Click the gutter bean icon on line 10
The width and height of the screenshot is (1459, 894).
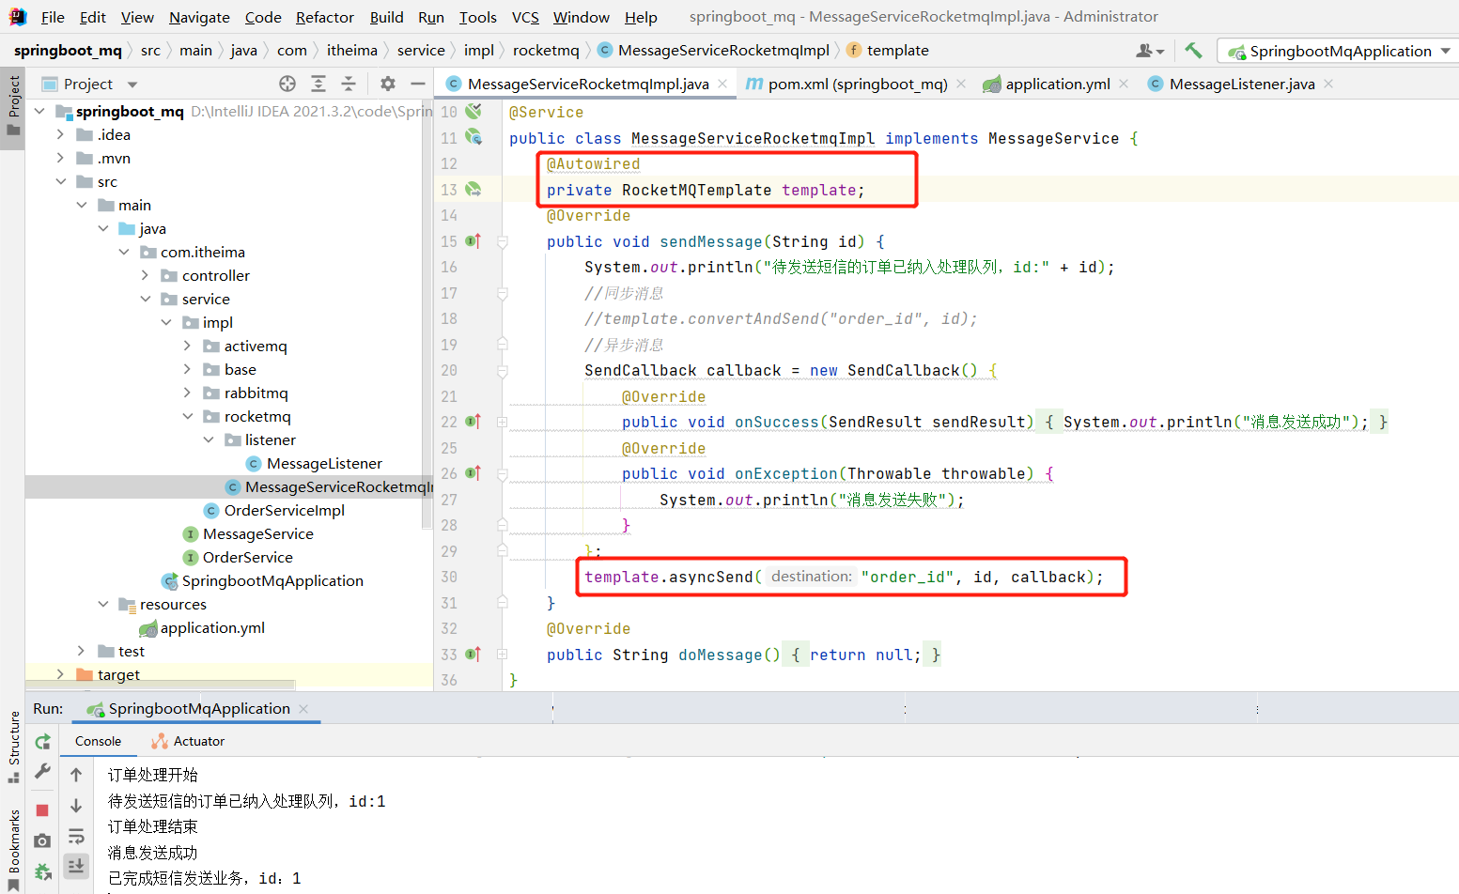tap(473, 112)
